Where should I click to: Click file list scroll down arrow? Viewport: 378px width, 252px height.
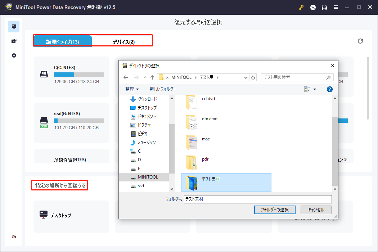(x=335, y=189)
